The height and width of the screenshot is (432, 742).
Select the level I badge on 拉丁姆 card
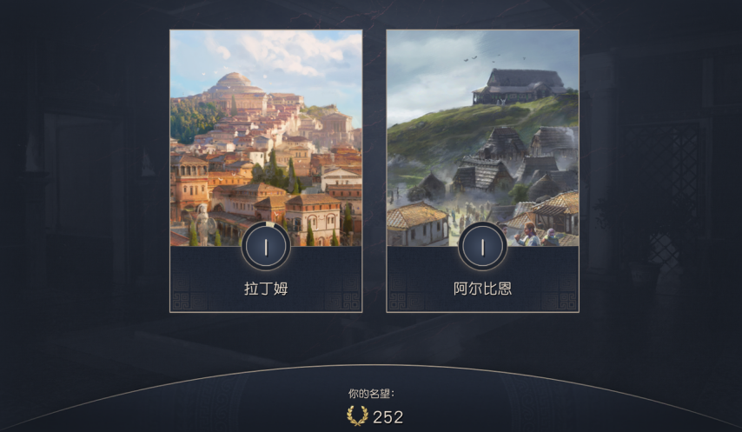point(266,247)
